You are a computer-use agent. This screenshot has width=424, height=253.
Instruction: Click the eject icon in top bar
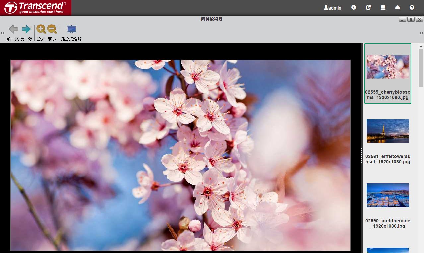tap(397, 7)
